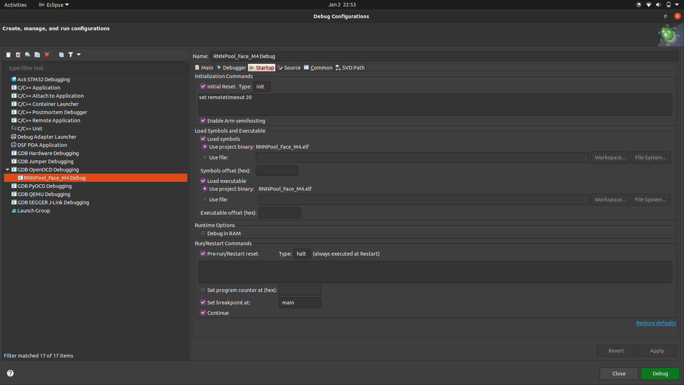Click the Restore defaults link
Image resolution: width=684 pixels, height=385 pixels.
click(x=656, y=323)
